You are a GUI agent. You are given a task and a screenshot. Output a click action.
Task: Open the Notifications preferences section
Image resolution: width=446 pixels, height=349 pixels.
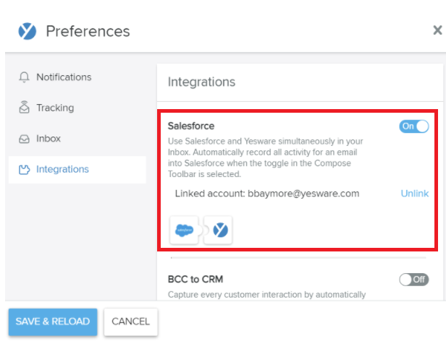pyautogui.click(x=64, y=77)
